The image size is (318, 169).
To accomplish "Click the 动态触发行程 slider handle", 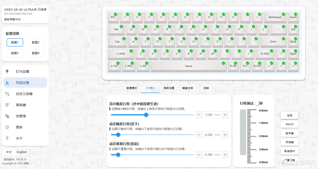I will tap(118, 135).
